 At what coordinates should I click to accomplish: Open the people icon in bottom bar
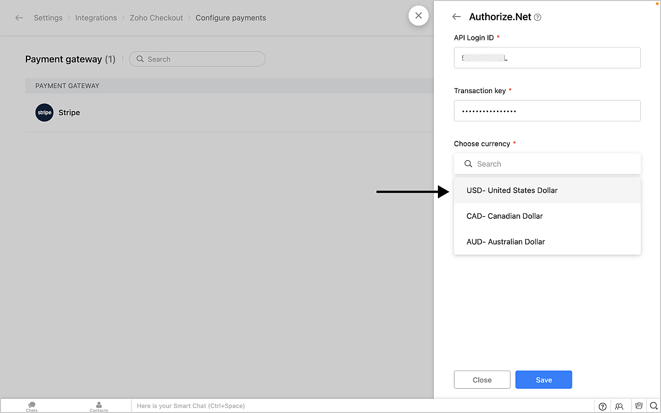619,406
